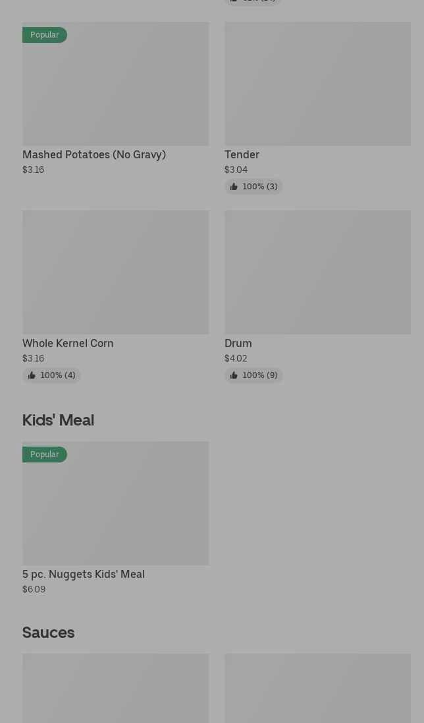Select the Whole Kernel Corn image

[115, 272]
